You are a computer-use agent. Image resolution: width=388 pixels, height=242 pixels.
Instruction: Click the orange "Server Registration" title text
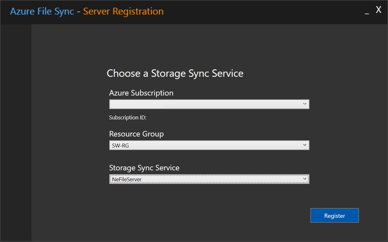pyautogui.click(x=123, y=12)
